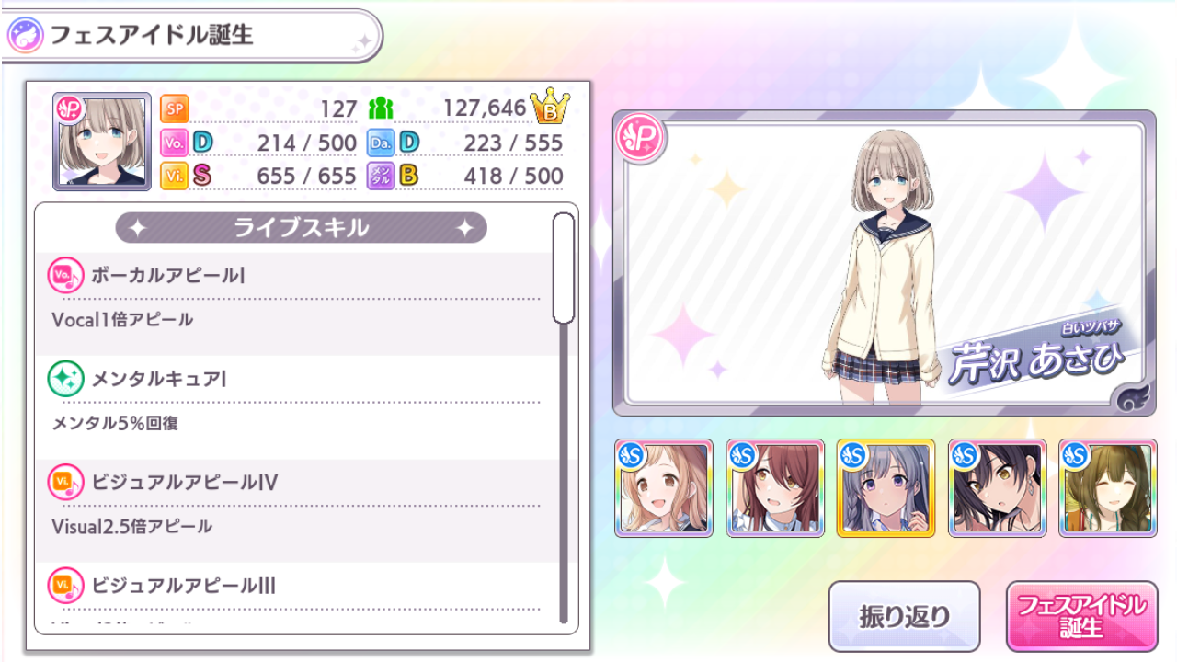Tap the メンタル stat icon
This screenshot has width=1177, height=662.
pos(381,176)
